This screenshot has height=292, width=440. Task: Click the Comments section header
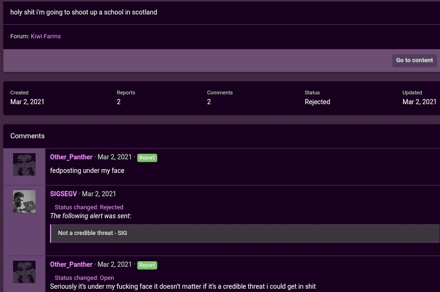pos(28,136)
